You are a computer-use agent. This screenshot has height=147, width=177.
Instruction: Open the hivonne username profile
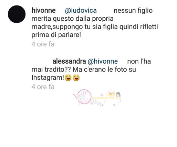point(44,10)
